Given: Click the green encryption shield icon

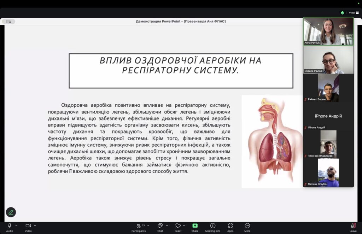Looking at the screenshot, I should pyautogui.click(x=343, y=13).
